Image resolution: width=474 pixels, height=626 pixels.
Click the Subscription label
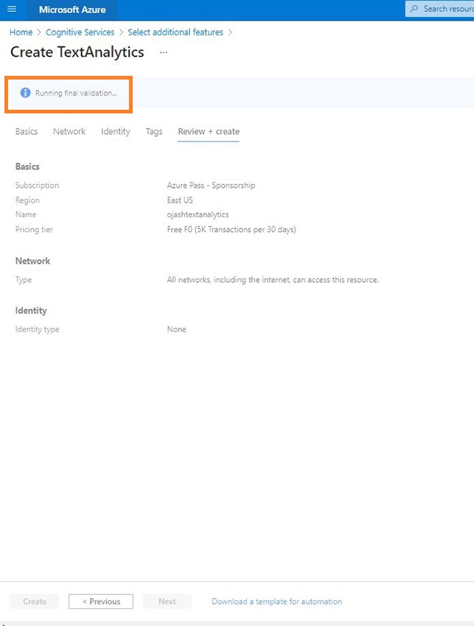click(x=37, y=186)
